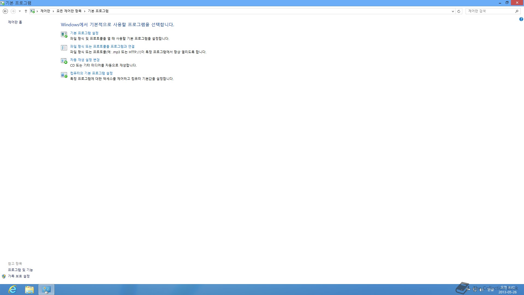This screenshot has height=295, width=524.
Task: Close the 기본 프로그램 window
Action: point(517,3)
